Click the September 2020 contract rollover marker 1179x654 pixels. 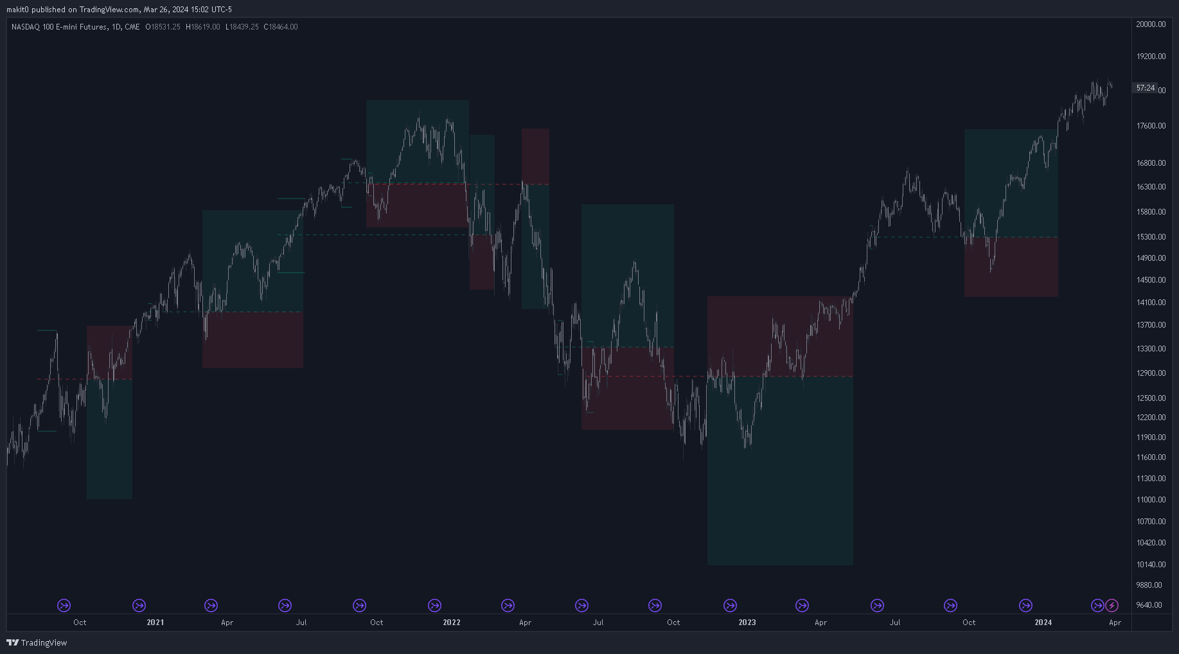coord(64,605)
